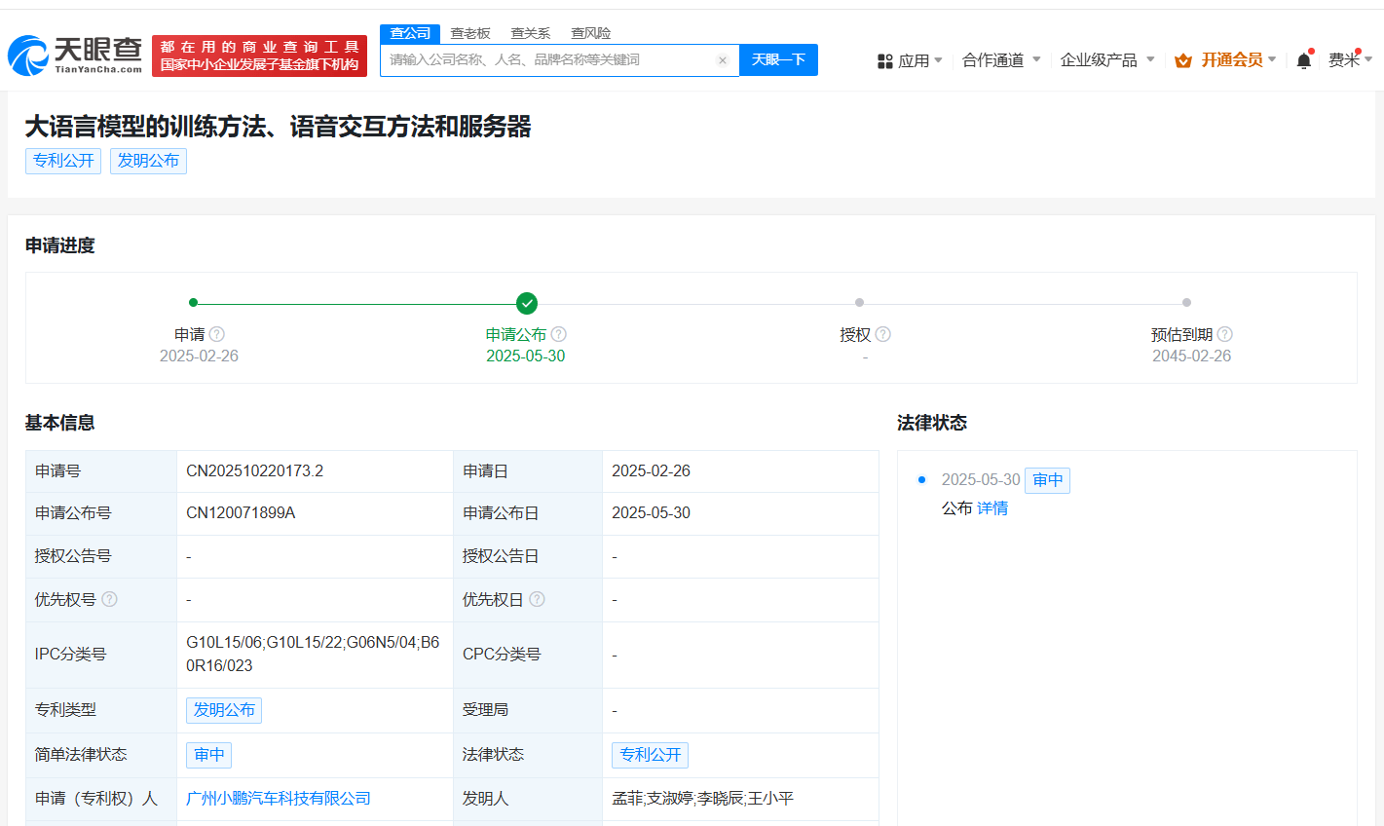Focus the company name search input
The height and width of the screenshot is (826, 1384).
[x=550, y=60]
